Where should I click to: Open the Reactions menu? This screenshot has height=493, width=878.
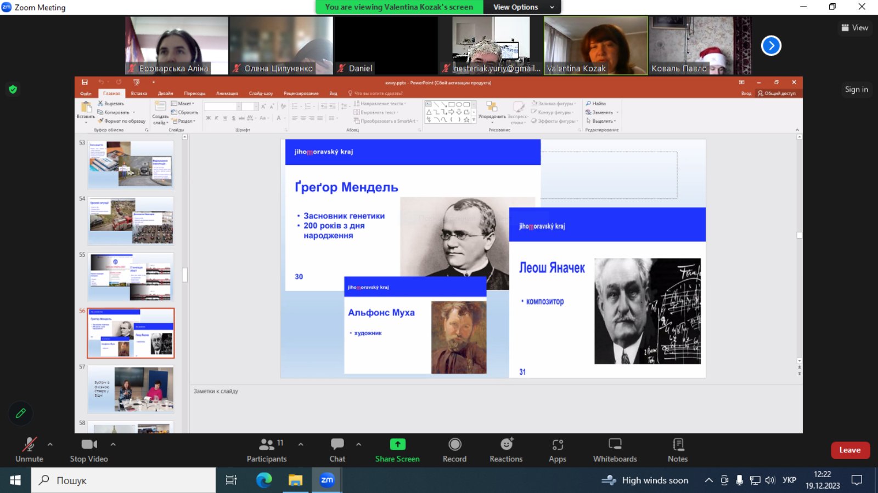(x=506, y=450)
